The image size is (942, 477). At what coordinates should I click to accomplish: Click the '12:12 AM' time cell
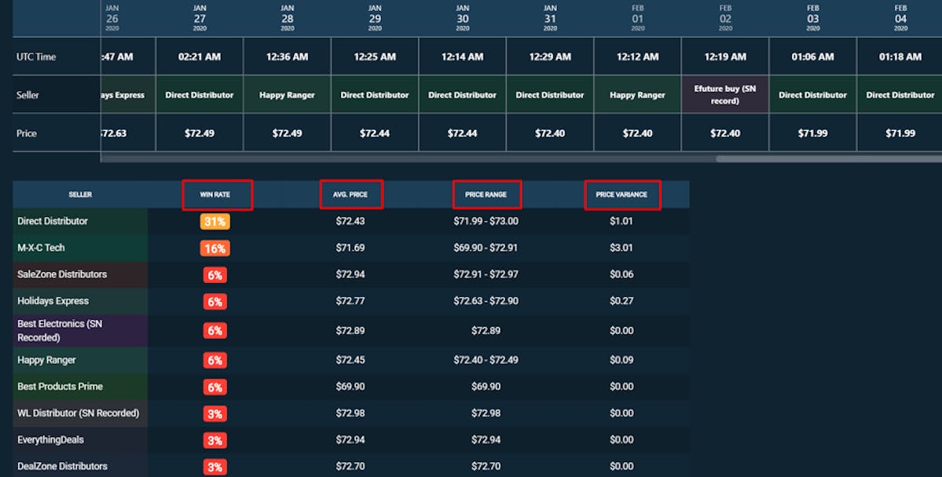tap(637, 57)
